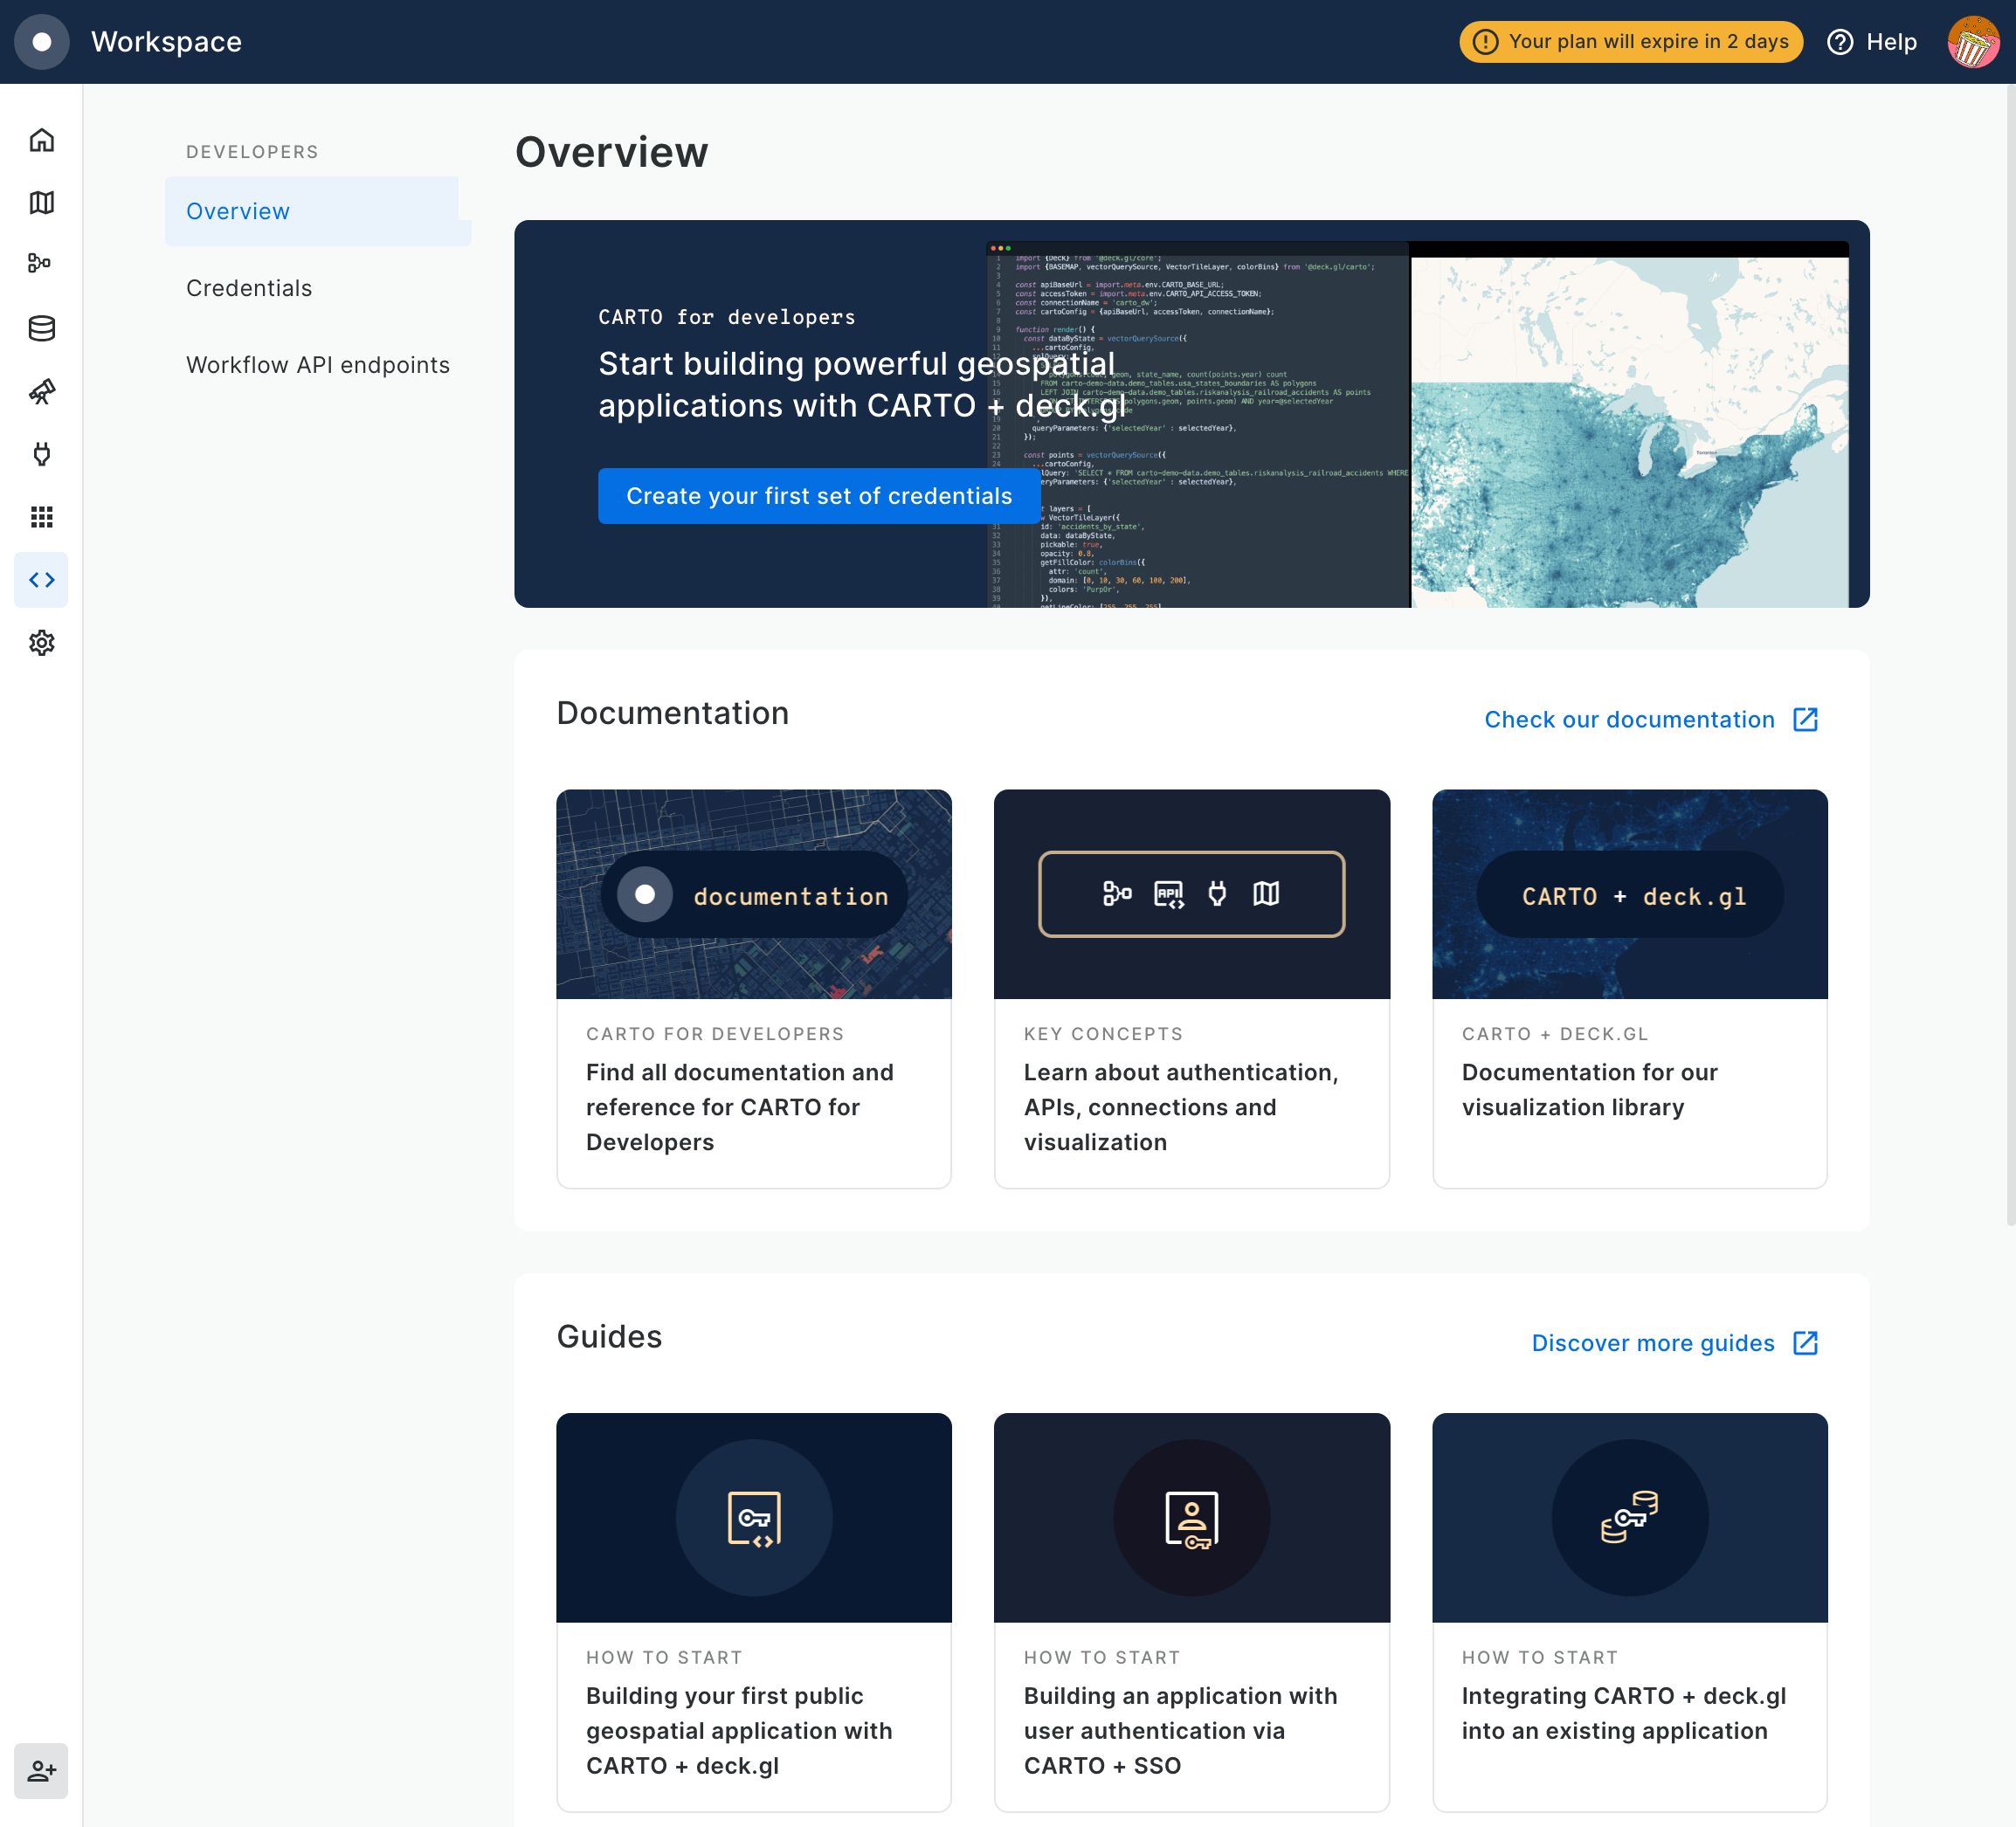This screenshot has width=2016, height=1827.
Task: Open the Home icon in sidebar
Action: pyautogui.click(x=41, y=140)
